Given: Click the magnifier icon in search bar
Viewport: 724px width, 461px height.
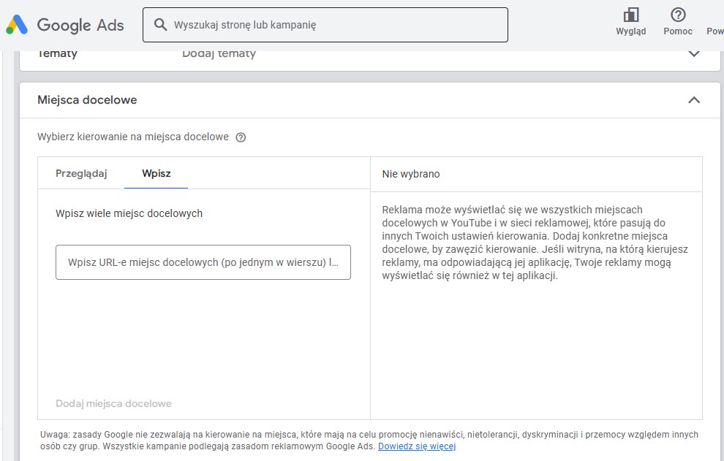Looking at the screenshot, I should pyautogui.click(x=160, y=25).
